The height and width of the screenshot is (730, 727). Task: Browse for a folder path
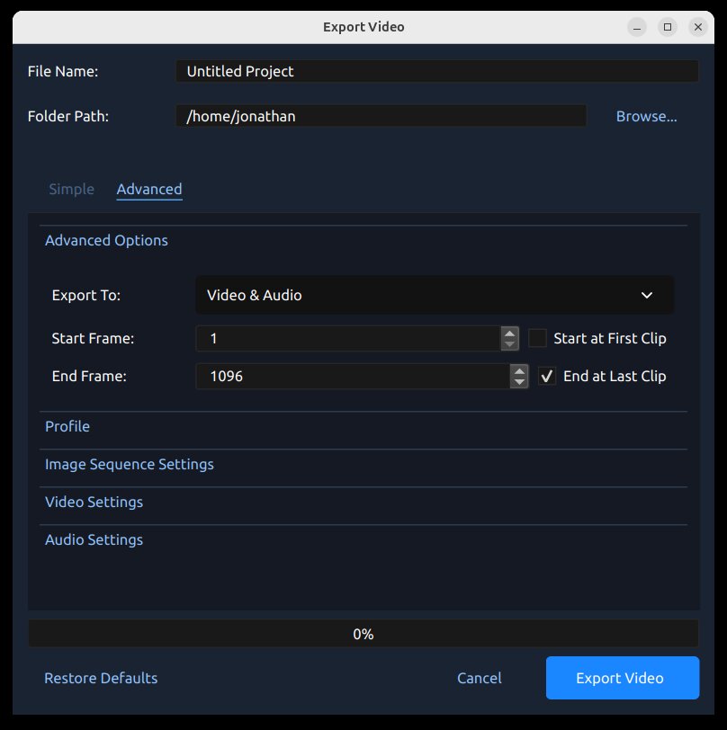[646, 116]
